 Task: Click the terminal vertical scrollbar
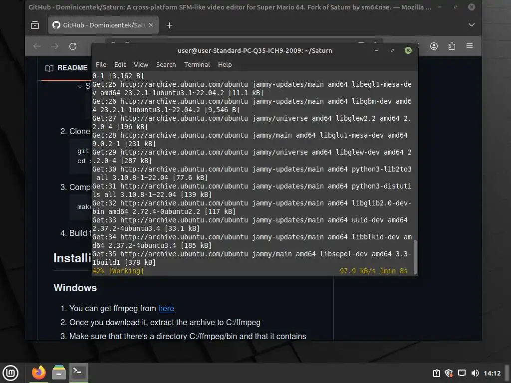(x=415, y=257)
